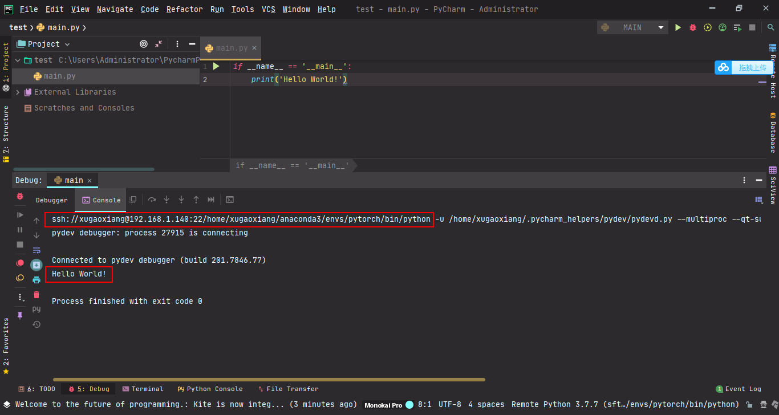
Task: Open Project panel options menu
Action: [177, 44]
